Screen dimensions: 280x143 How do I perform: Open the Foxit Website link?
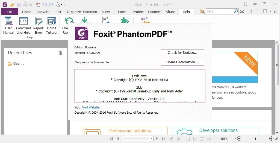[90, 107]
